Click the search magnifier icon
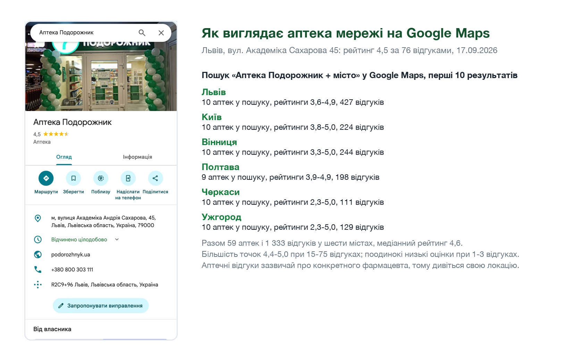This screenshot has height=361, width=572. [x=142, y=33]
